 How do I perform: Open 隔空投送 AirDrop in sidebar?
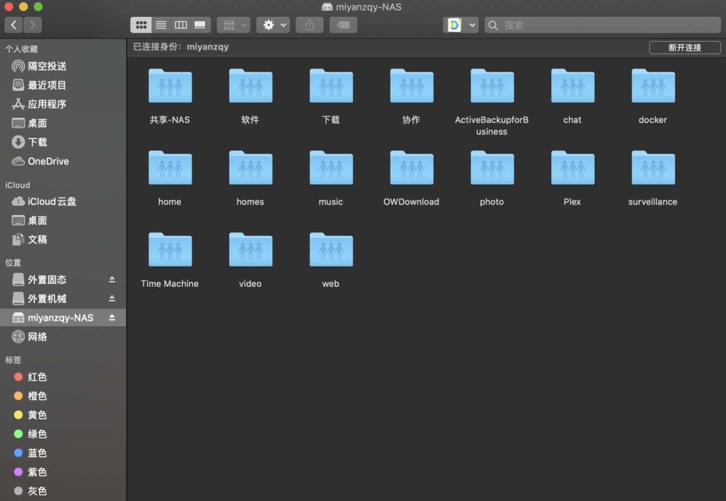click(46, 66)
